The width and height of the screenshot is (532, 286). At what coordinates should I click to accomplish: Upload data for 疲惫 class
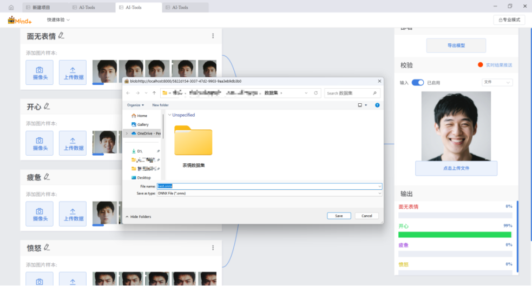[x=73, y=214]
